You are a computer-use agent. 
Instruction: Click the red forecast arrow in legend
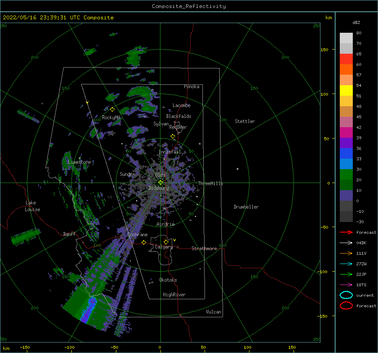[346, 232]
